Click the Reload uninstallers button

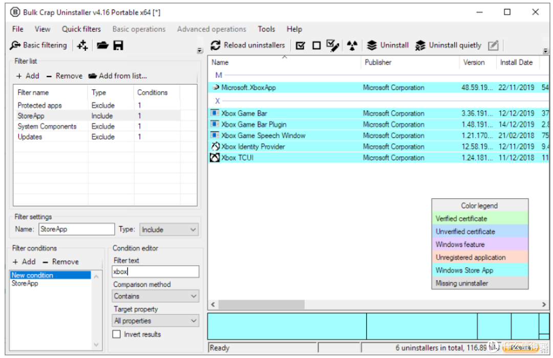coord(248,45)
